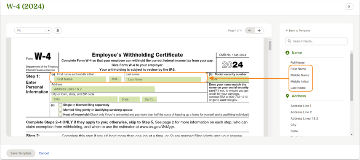Select the Middle Initial field
This screenshot has height=160, width=360.
click(x=299, y=82)
